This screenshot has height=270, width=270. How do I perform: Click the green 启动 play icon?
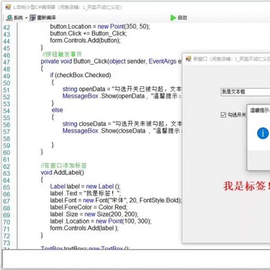[173, 18]
